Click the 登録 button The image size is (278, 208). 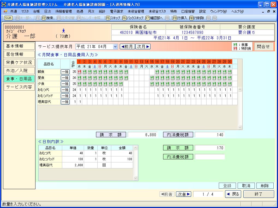click(x=227, y=186)
